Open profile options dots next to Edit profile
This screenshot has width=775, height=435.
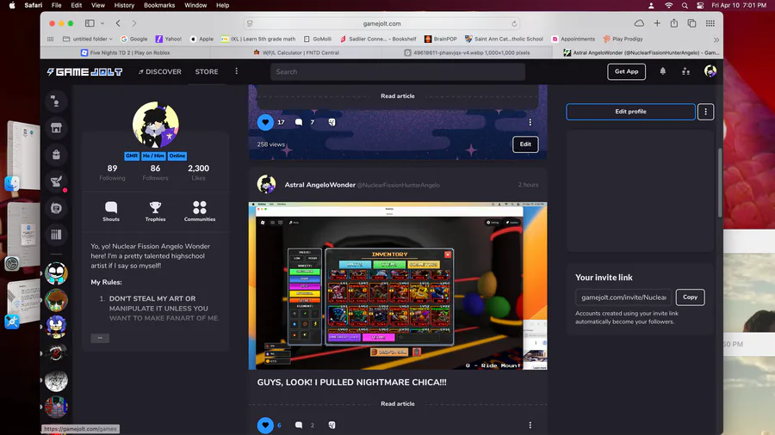coord(705,112)
